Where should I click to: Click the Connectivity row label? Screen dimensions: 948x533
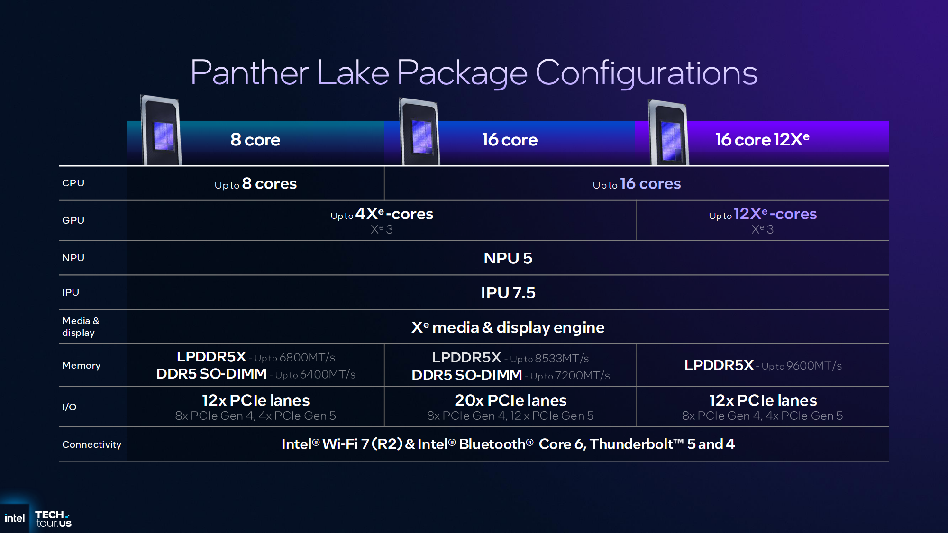(x=91, y=444)
